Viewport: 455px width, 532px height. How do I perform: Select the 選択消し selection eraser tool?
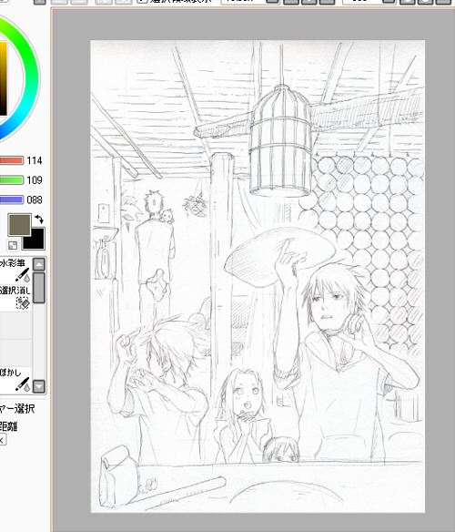tap(15, 297)
